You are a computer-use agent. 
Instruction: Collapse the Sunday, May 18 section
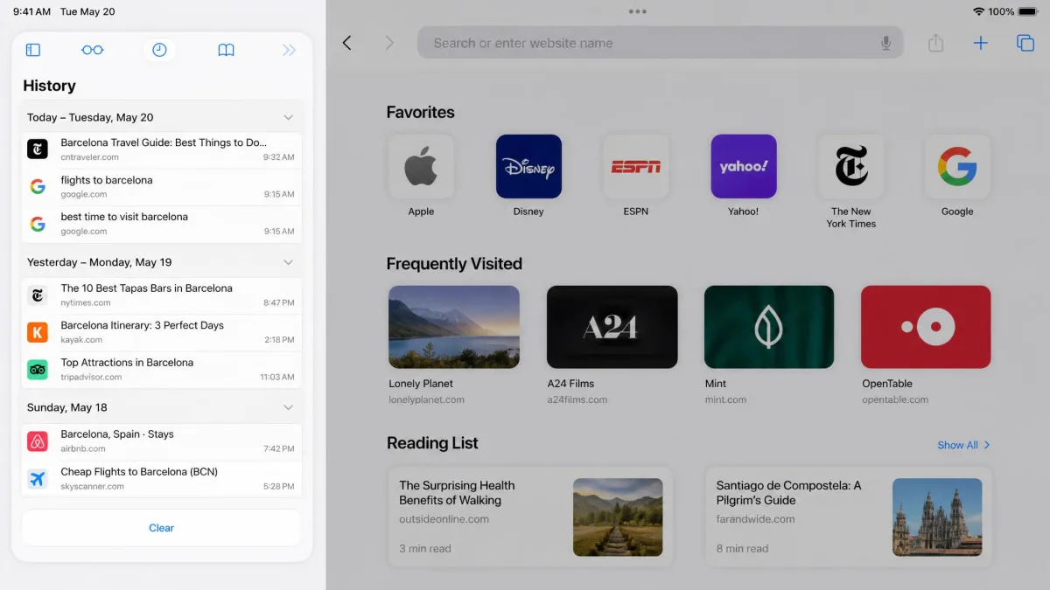[288, 407]
